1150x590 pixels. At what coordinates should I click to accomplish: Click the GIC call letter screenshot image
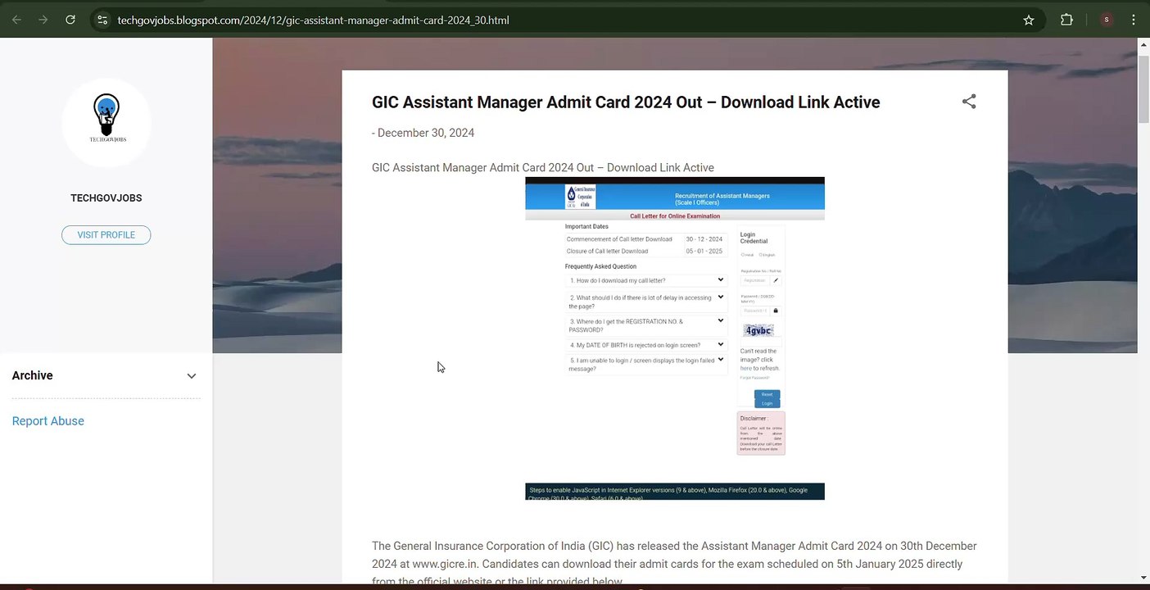(x=675, y=338)
